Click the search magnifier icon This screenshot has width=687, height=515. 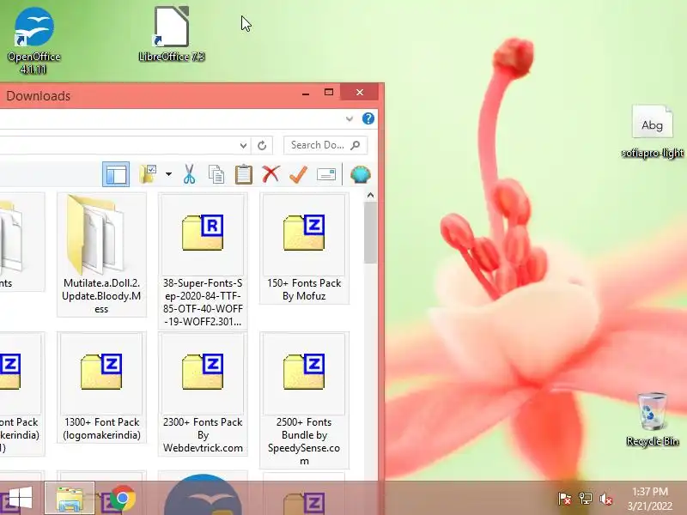coord(356,145)
